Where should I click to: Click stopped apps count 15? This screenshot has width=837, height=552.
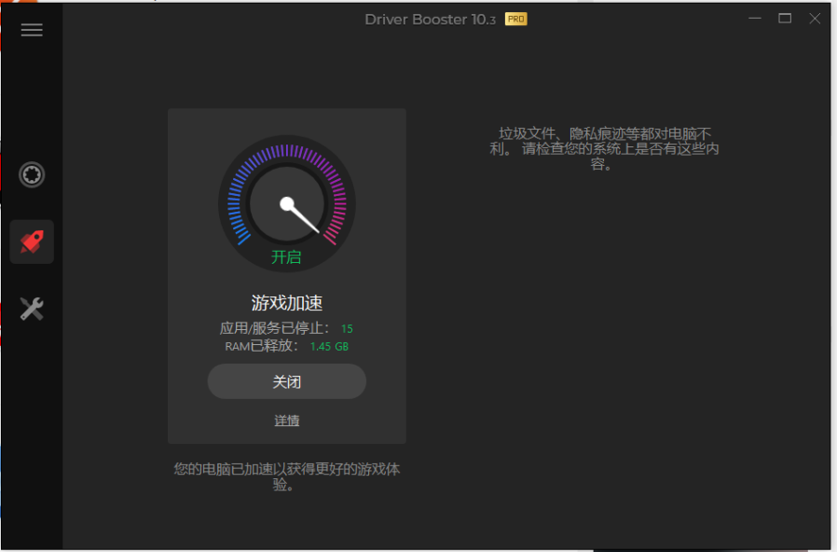(347, 329)
